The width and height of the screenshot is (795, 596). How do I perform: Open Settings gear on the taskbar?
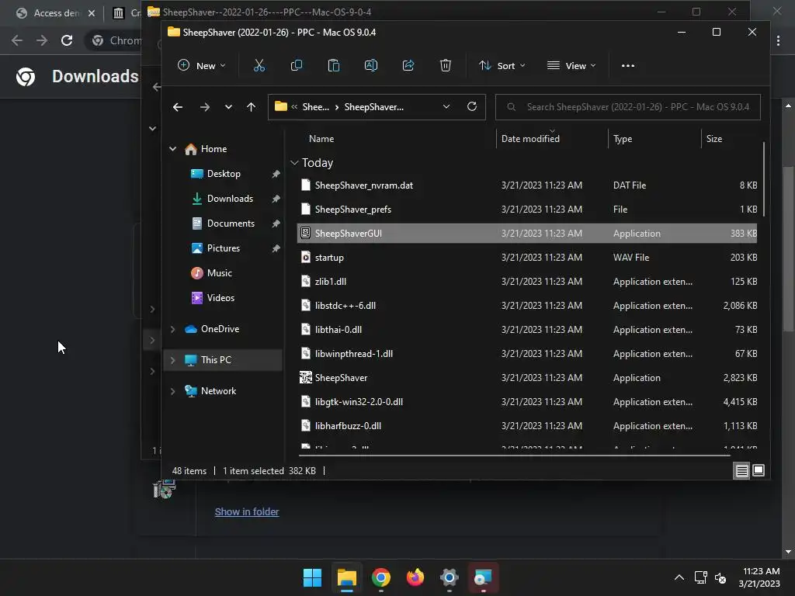(450, 577)
